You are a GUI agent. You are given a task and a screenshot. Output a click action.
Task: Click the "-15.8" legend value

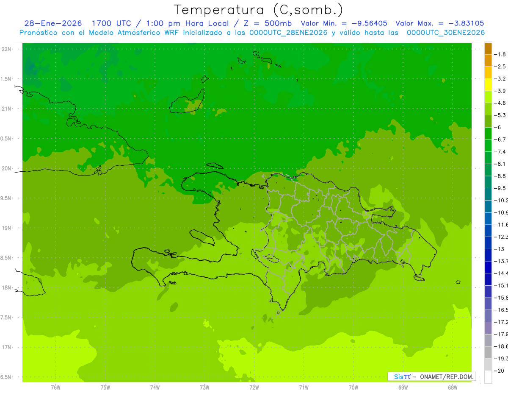click(x=501, y=298)
